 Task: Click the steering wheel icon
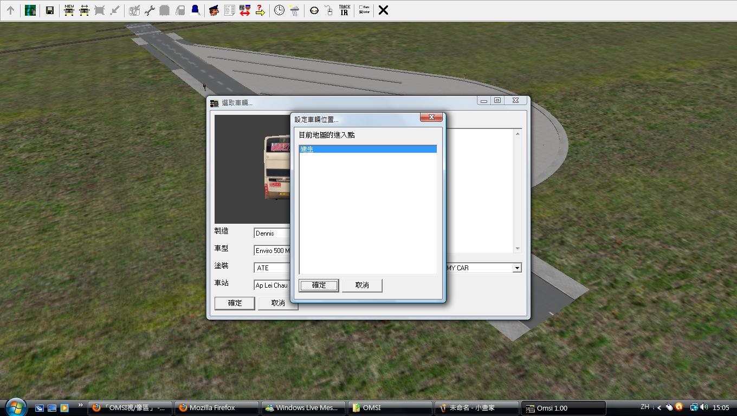(x=314, y=10)
